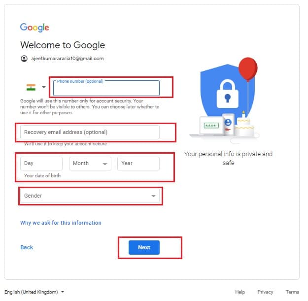Open Why we ask for this information
The width and height of the screenshot is (308, 301).
pos(61,223)
